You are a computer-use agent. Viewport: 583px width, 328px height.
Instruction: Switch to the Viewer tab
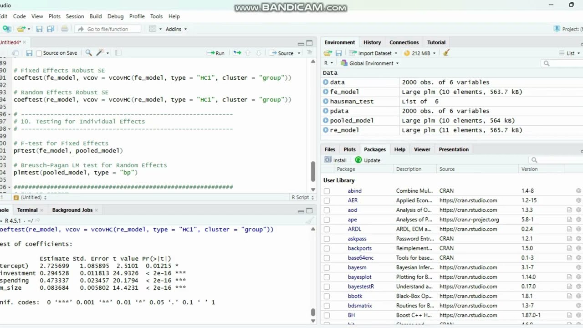(422, 149)
